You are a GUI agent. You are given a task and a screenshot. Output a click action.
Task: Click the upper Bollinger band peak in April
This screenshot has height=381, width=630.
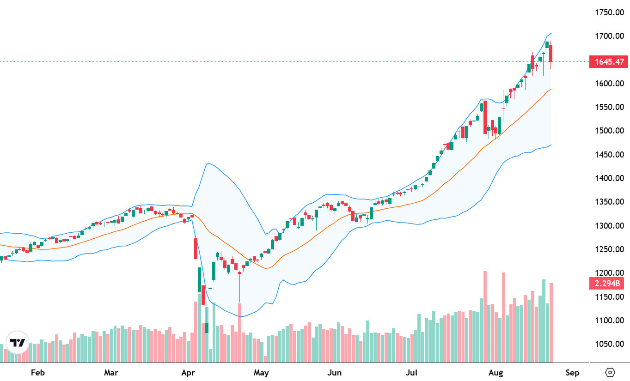(208, 163)
